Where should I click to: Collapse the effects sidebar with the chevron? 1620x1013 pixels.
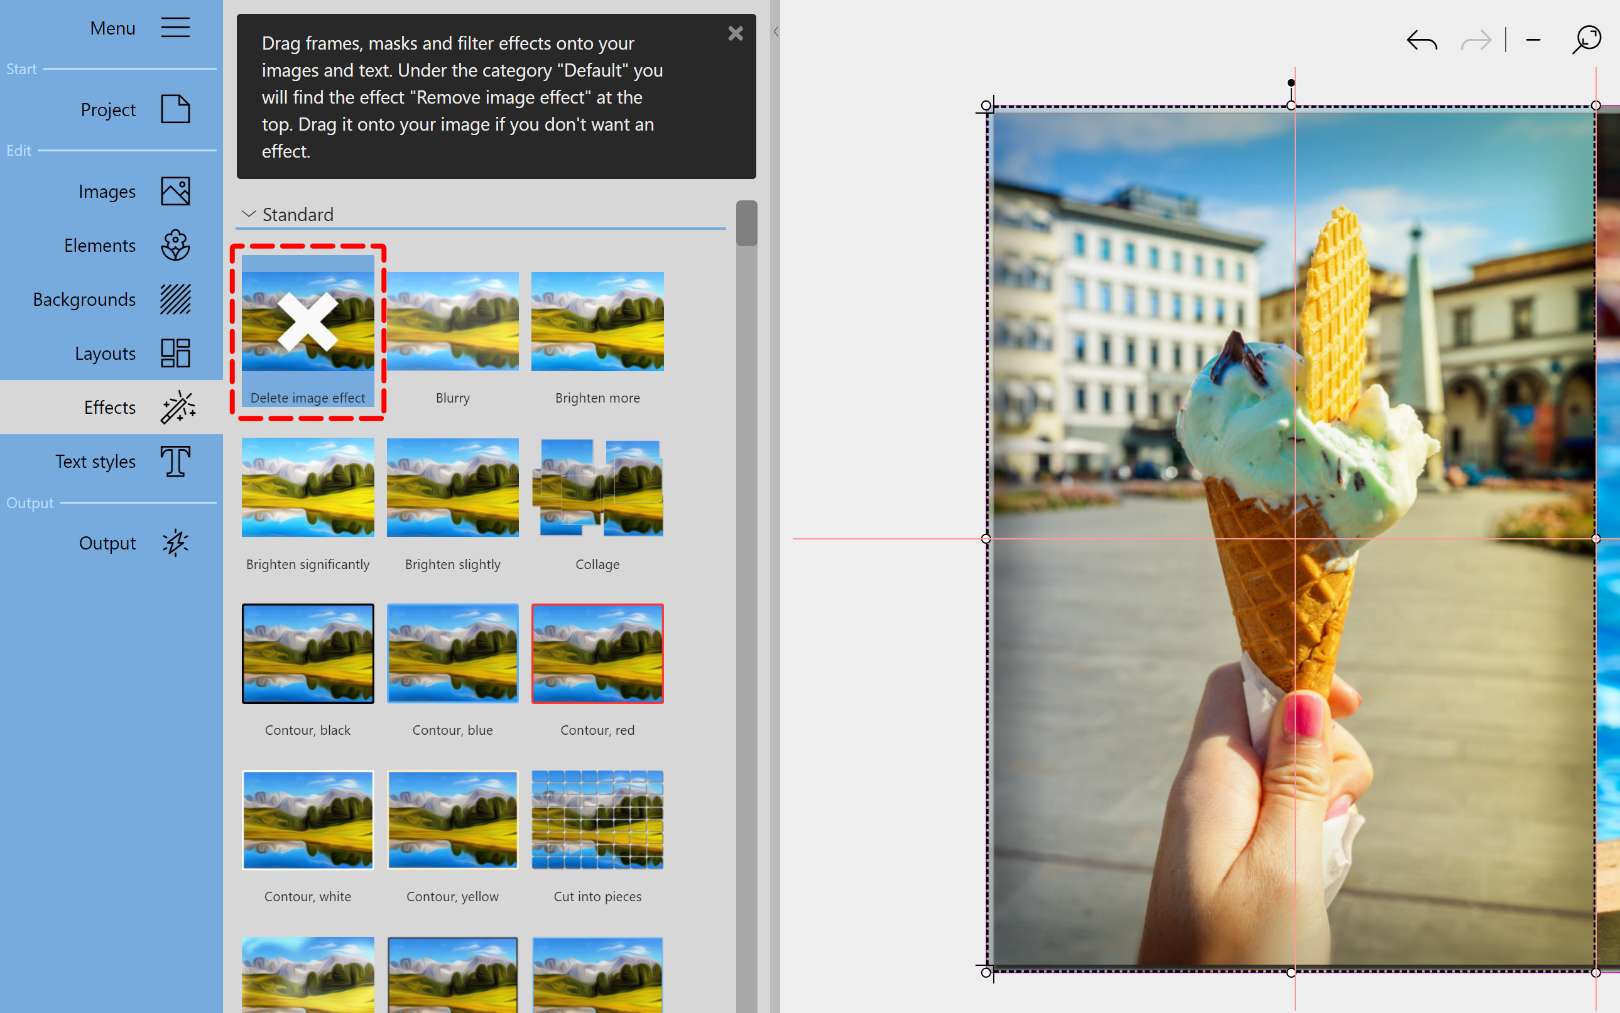(775, 31)
